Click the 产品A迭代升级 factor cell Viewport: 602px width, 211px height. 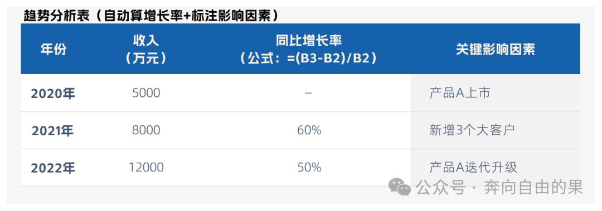(x=473, y=167)
